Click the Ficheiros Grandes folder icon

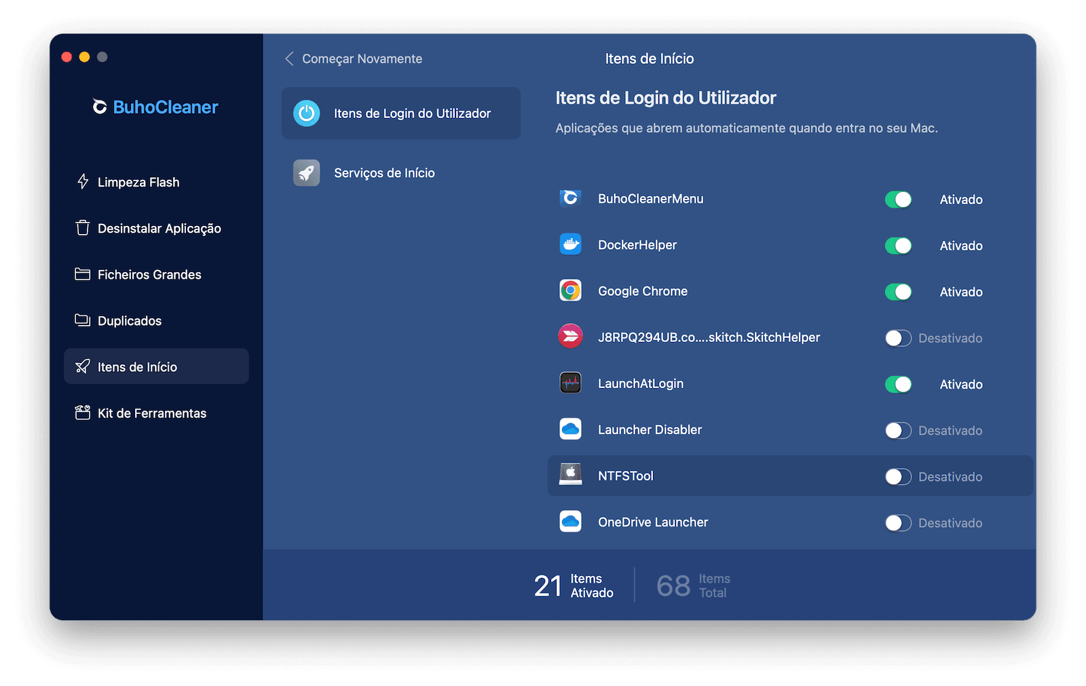coord(82,274)
